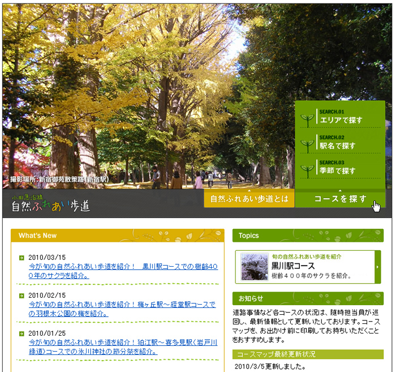Click the green arrow on the 黒川駅コース card
396x372 pixels.
click(377, 267)
